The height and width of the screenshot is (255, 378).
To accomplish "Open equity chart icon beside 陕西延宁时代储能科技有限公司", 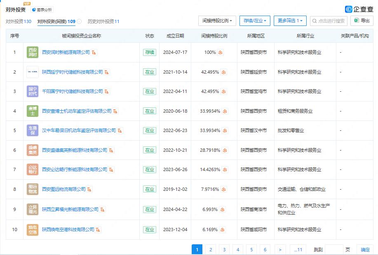I will tap(107, 72).
